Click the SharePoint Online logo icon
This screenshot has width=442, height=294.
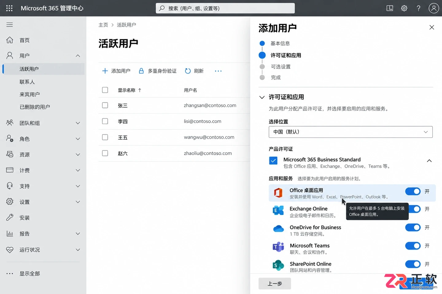coord(278,265)
